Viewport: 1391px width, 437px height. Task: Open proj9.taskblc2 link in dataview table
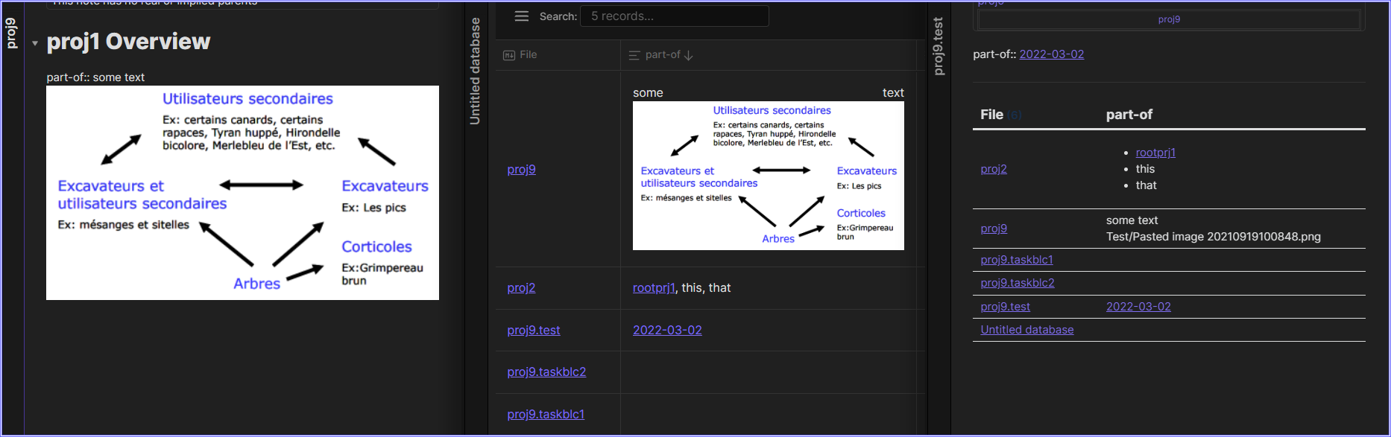coord(1018,283)
